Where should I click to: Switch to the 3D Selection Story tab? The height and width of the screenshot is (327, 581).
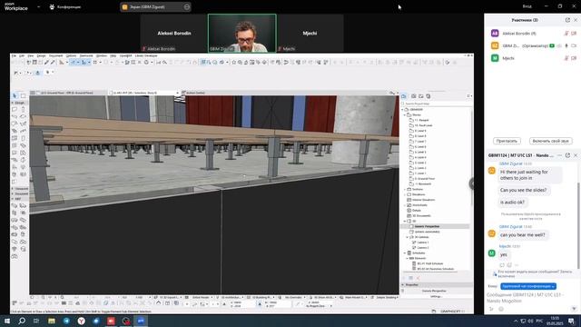(x=144, y=93)
